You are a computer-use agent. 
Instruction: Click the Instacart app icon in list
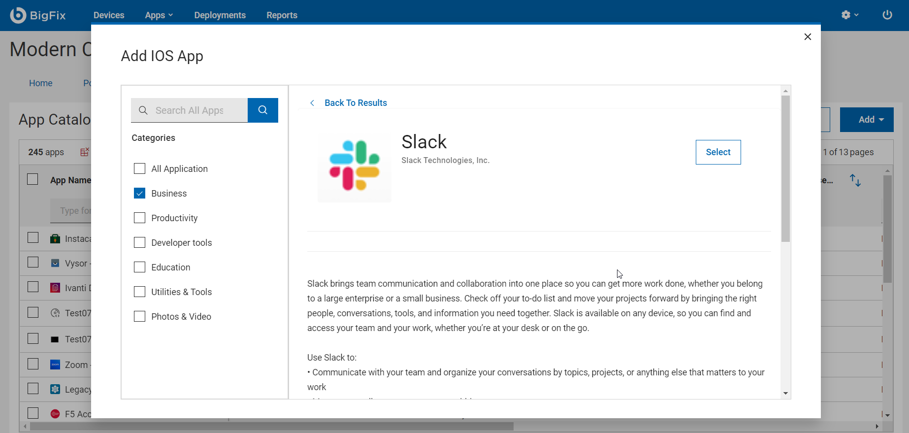(55, 239)
